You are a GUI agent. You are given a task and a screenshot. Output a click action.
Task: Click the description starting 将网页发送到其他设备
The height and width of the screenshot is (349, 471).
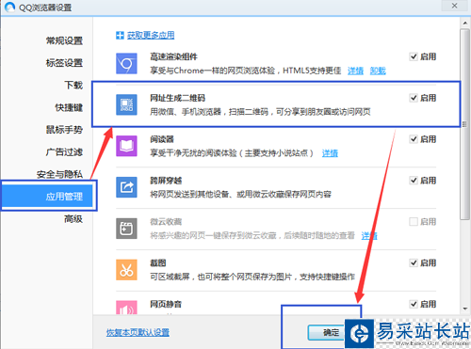pyautogui.click(x=240, y=195)
